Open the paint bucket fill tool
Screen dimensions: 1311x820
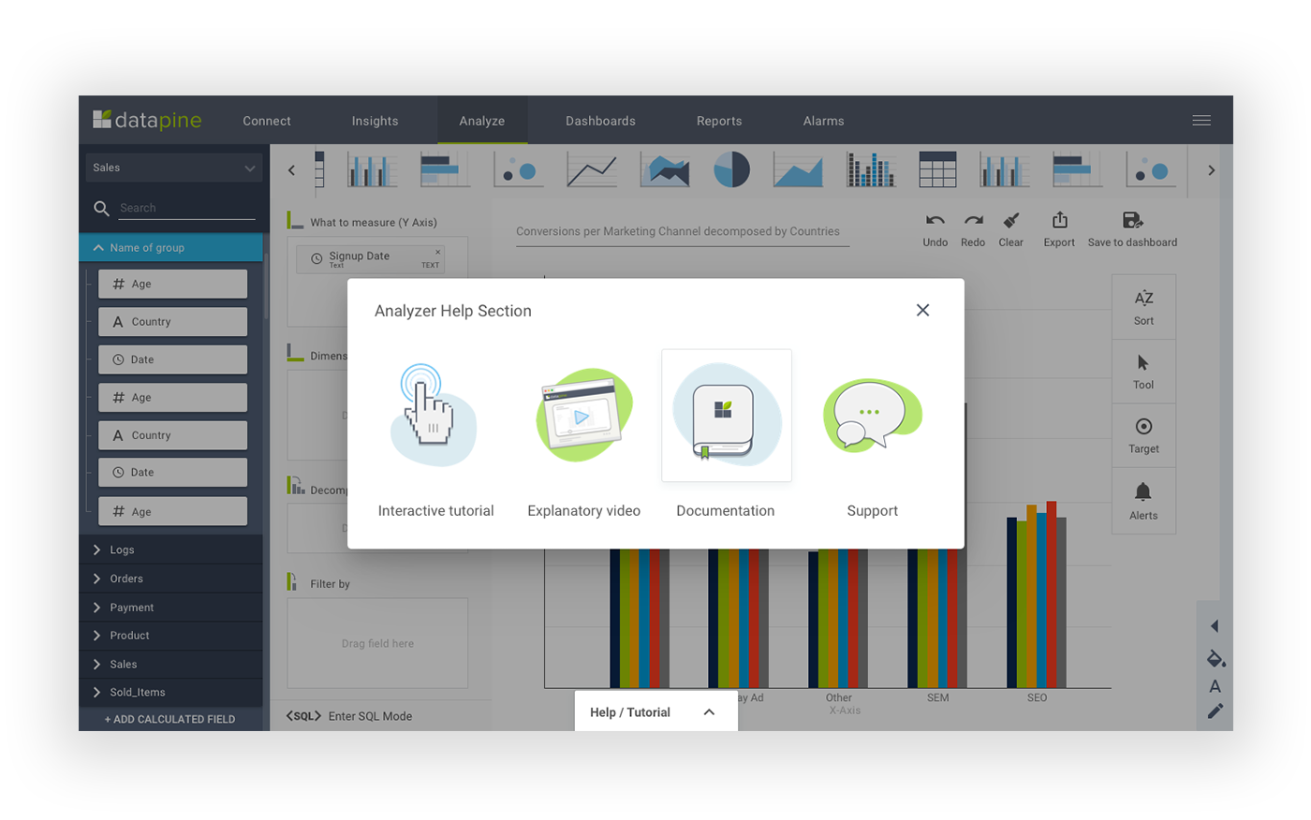1215,659
